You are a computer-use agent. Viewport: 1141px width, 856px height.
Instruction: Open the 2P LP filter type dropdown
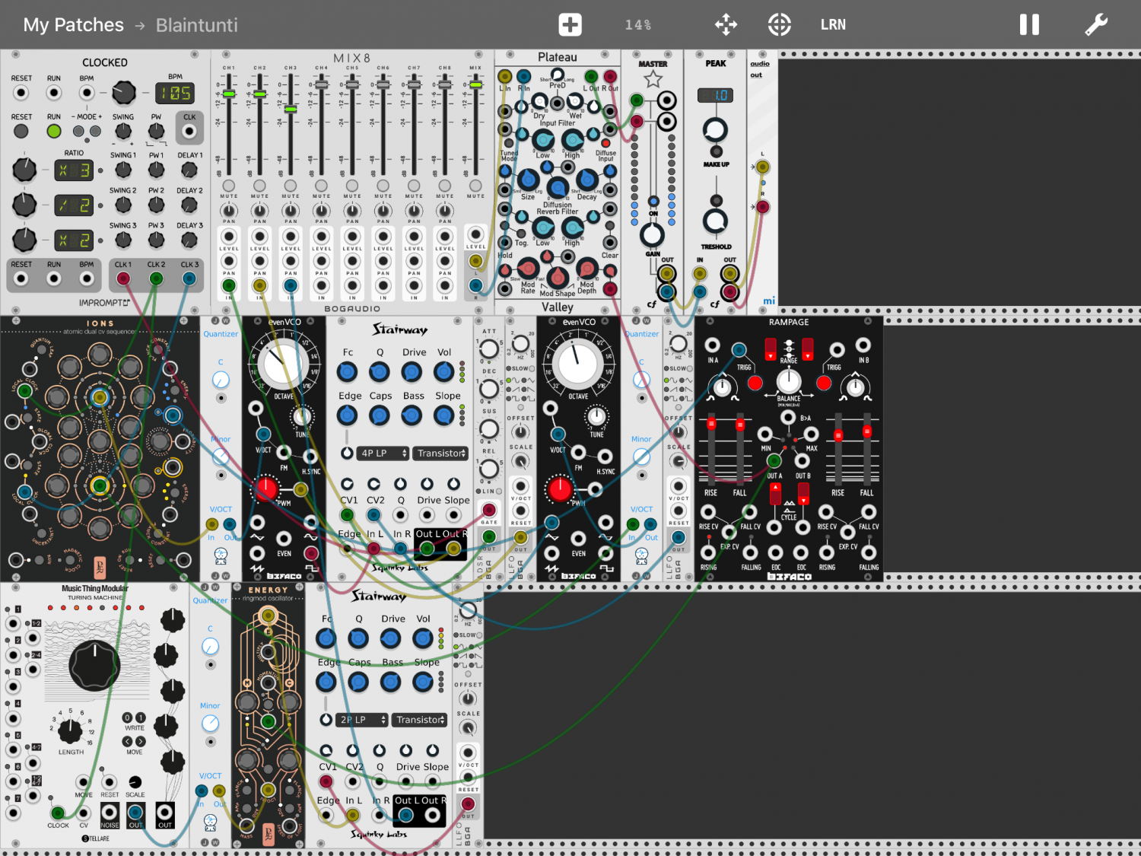(363, 720)
